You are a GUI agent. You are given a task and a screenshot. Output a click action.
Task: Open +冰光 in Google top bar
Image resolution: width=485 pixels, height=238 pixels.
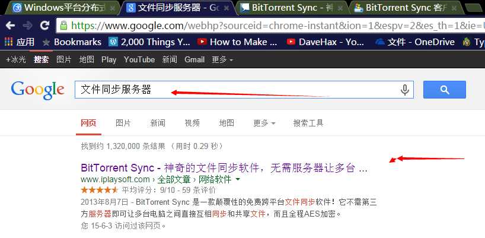click(16, 59)
